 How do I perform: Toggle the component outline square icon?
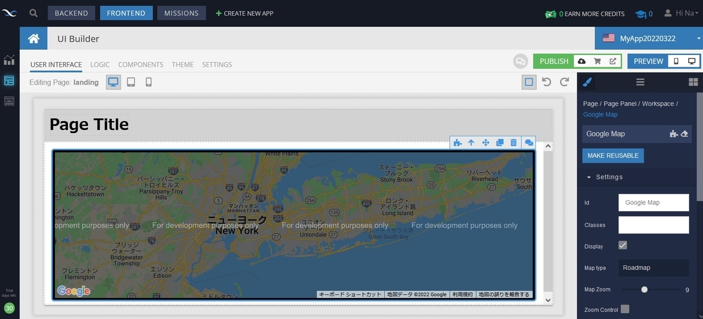tap(529, 83)
